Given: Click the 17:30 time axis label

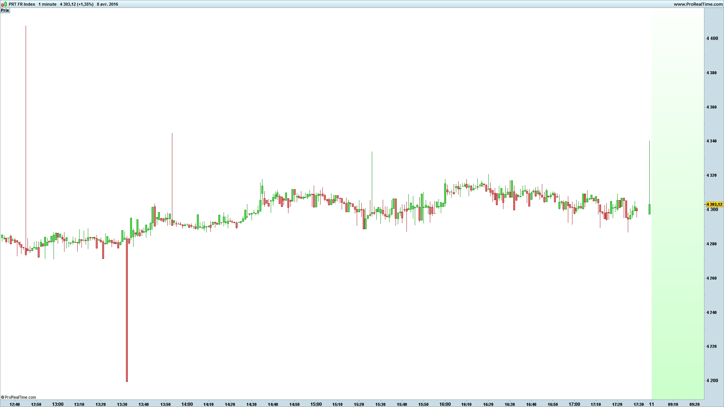Looking at the screenshot, I should click(639, 404).
